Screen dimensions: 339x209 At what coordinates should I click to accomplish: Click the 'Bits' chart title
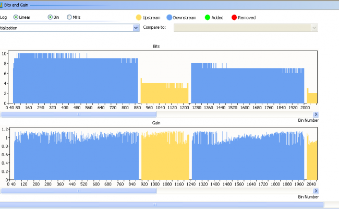tap(156, 47)
